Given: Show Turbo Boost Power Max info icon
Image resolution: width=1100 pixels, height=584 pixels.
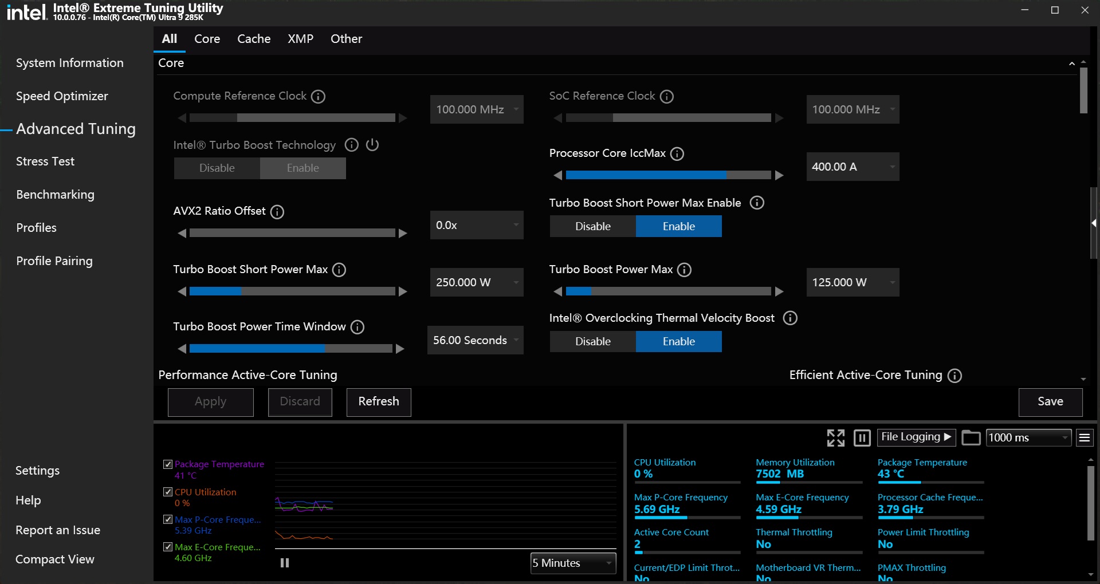Looking at the screenshot, I should point(684,270).
